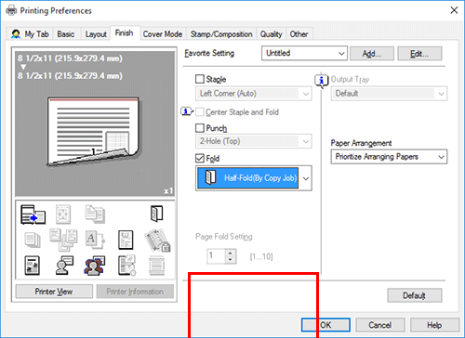
Task: Open the Left Corner (Auto) staple dropdown
Action: pyautogui.click(x=254, y=94)
